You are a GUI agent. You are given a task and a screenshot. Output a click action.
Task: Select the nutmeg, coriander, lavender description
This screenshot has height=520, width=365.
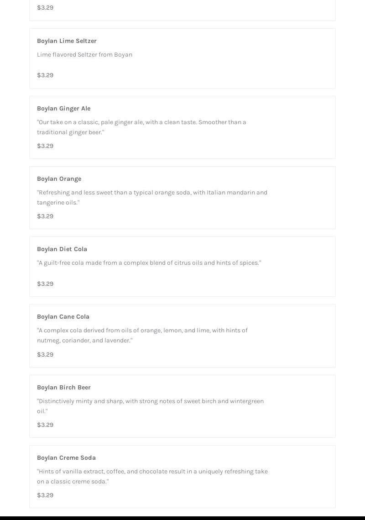click(x=142, y=336)
